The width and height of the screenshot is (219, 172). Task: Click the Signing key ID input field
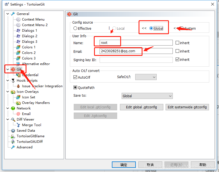pyautogui.click(x=136, y=60)
